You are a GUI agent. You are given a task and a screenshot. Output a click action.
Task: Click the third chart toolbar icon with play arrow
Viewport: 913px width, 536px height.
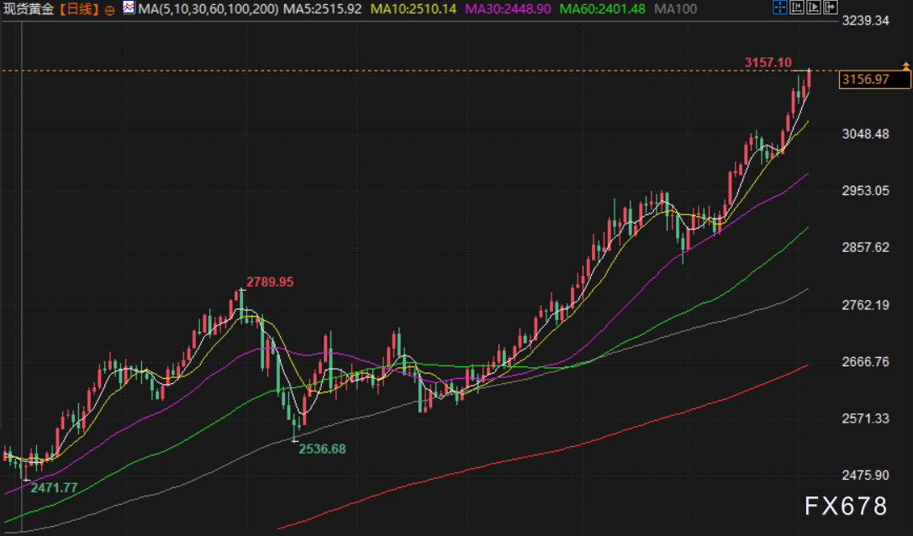pos(813,9)
